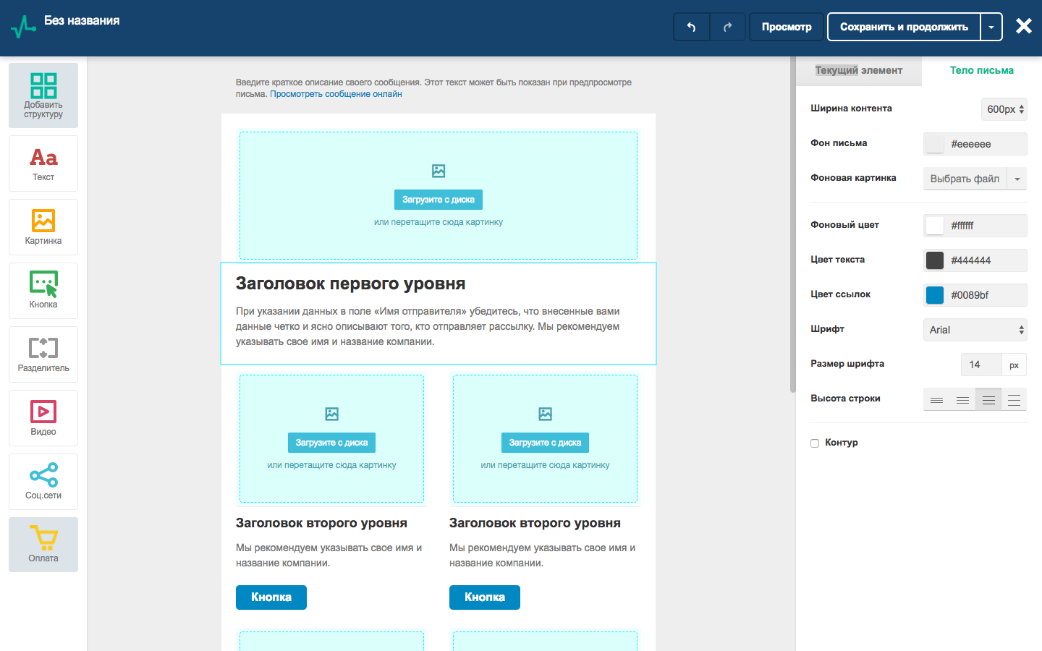
Task: Open the Шрифт dropdown showing Arial
Action: (x=975, y=329)
